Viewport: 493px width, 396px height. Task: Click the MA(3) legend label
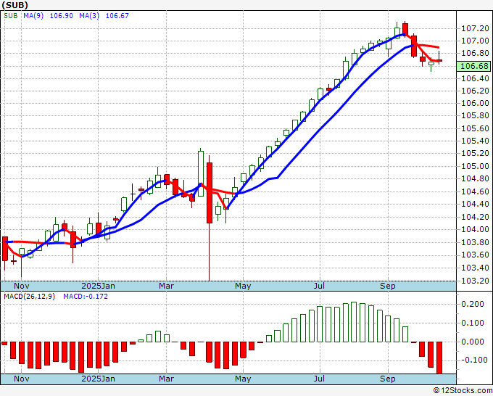pos(89,16)
